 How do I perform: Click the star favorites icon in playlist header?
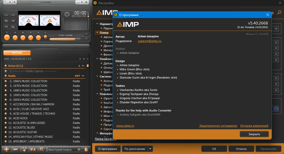point(84,59)
